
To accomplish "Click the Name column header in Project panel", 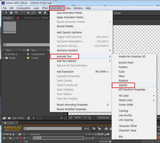I will click(9, 50).
